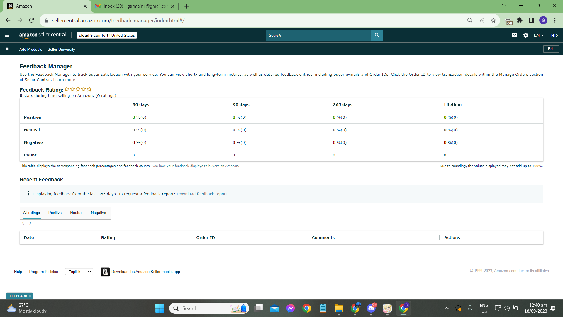Click the Windows taskbar Search box
This screenshot has height=317, width=563.
pos(209,308)
